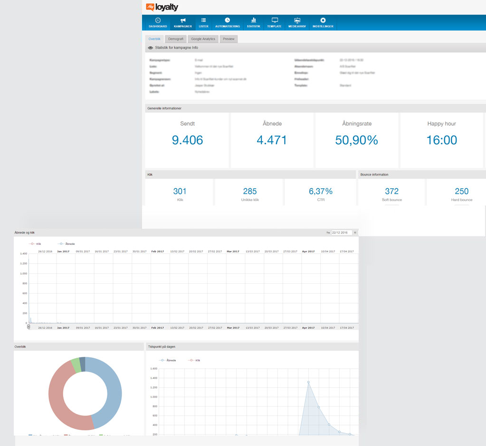Click the 'fra' date field showing 22/12 2016
This screenshot has height=446, width=486.
[x=342, y=232]
